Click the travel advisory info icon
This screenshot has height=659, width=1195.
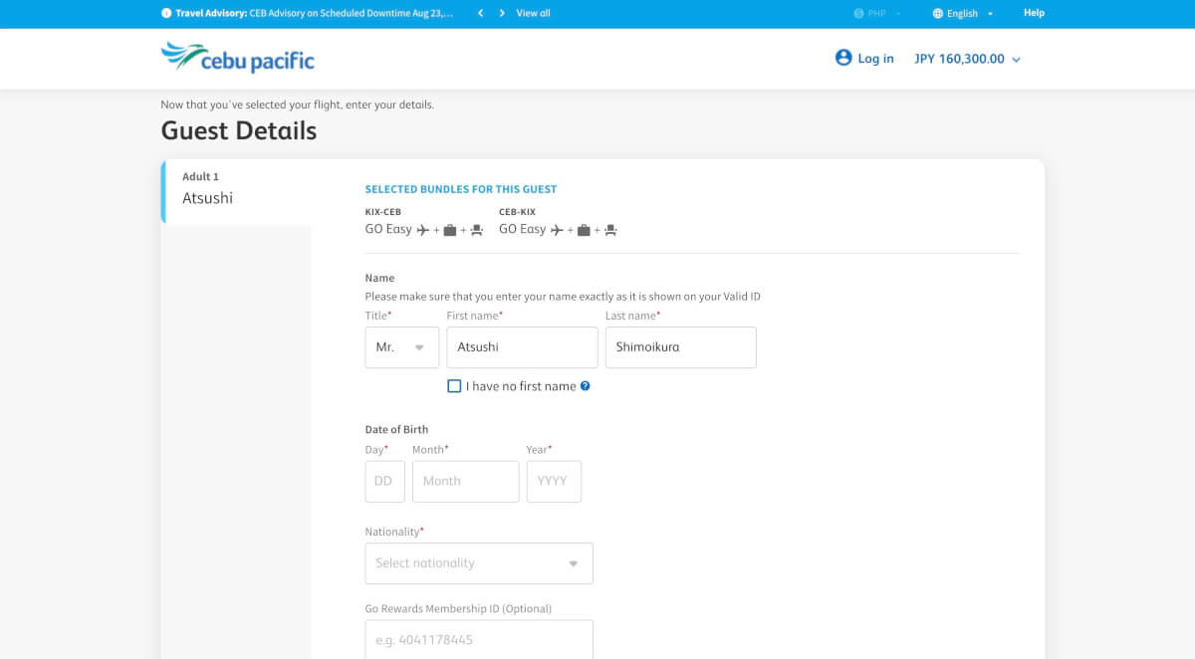[x=166, y=13]
